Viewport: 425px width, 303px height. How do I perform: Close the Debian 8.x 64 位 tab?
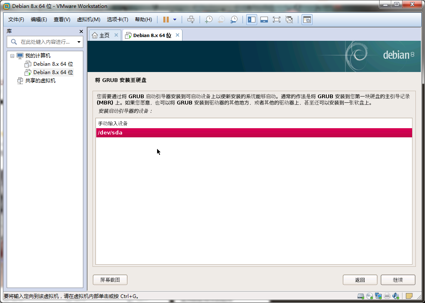point(177,35)
